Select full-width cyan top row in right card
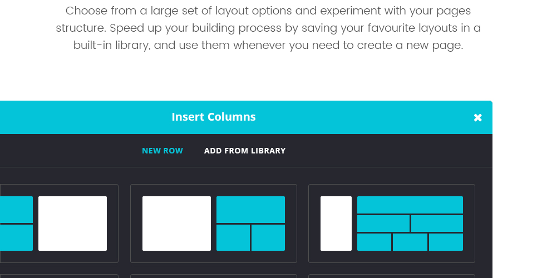Screen dimensions: 537x278 410,205
